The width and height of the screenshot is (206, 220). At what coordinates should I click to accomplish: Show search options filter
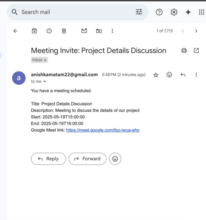[139, 12]
